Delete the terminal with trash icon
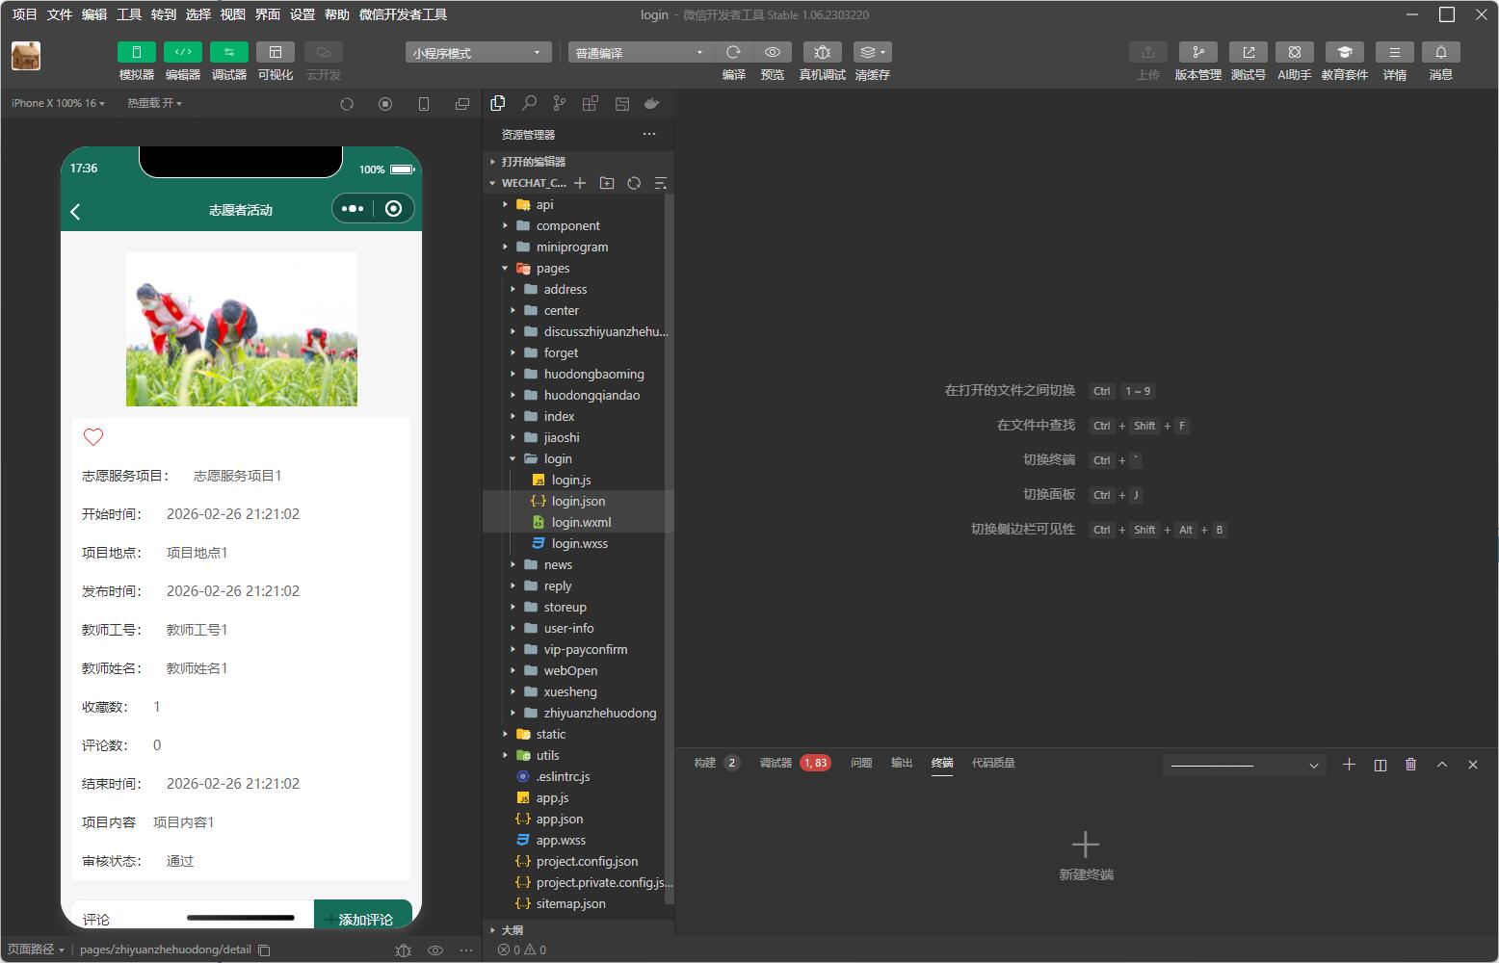Screen dimensions: 1499x963 point(1411,765)
